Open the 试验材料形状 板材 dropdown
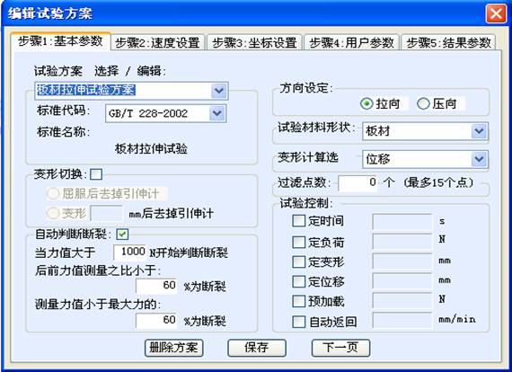The image size is (512, 372). tap(479, 131)
